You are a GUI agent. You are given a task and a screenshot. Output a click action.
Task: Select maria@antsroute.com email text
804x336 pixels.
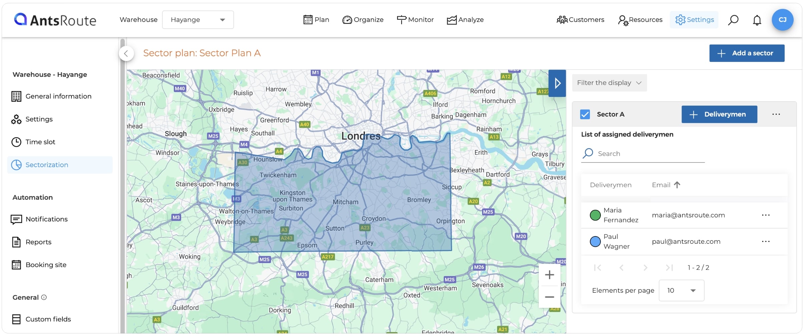click(688, 215)
